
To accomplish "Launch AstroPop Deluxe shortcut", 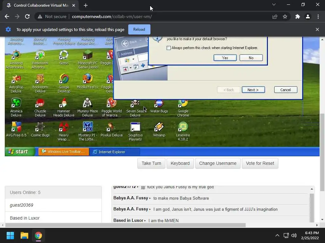I will pos(16,84).
